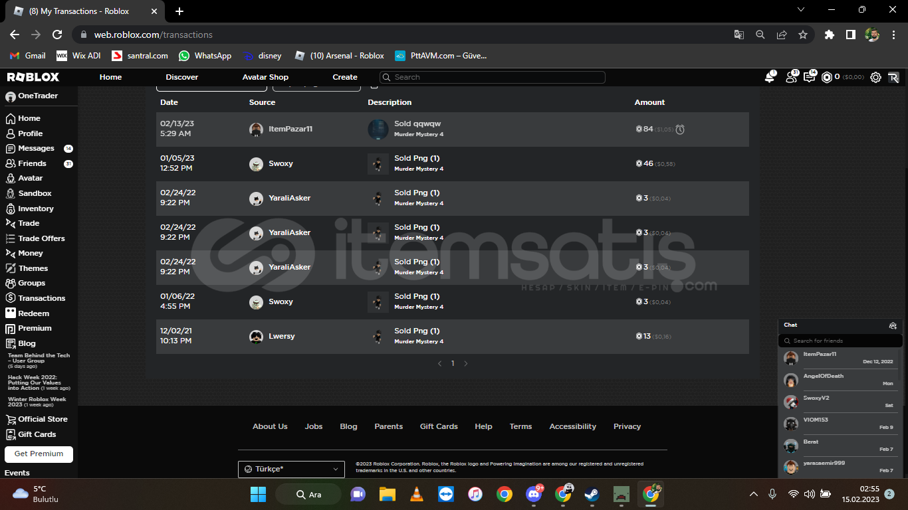Click the browser address bar URL

point(153,35)
